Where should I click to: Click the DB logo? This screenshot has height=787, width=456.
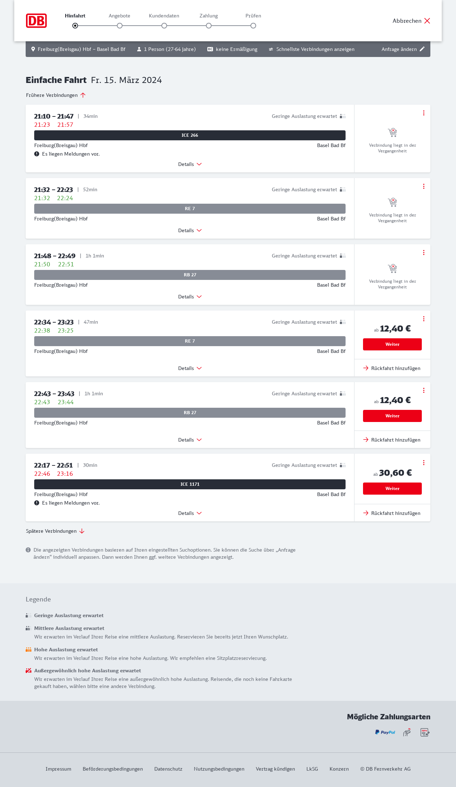pos(36,21)
